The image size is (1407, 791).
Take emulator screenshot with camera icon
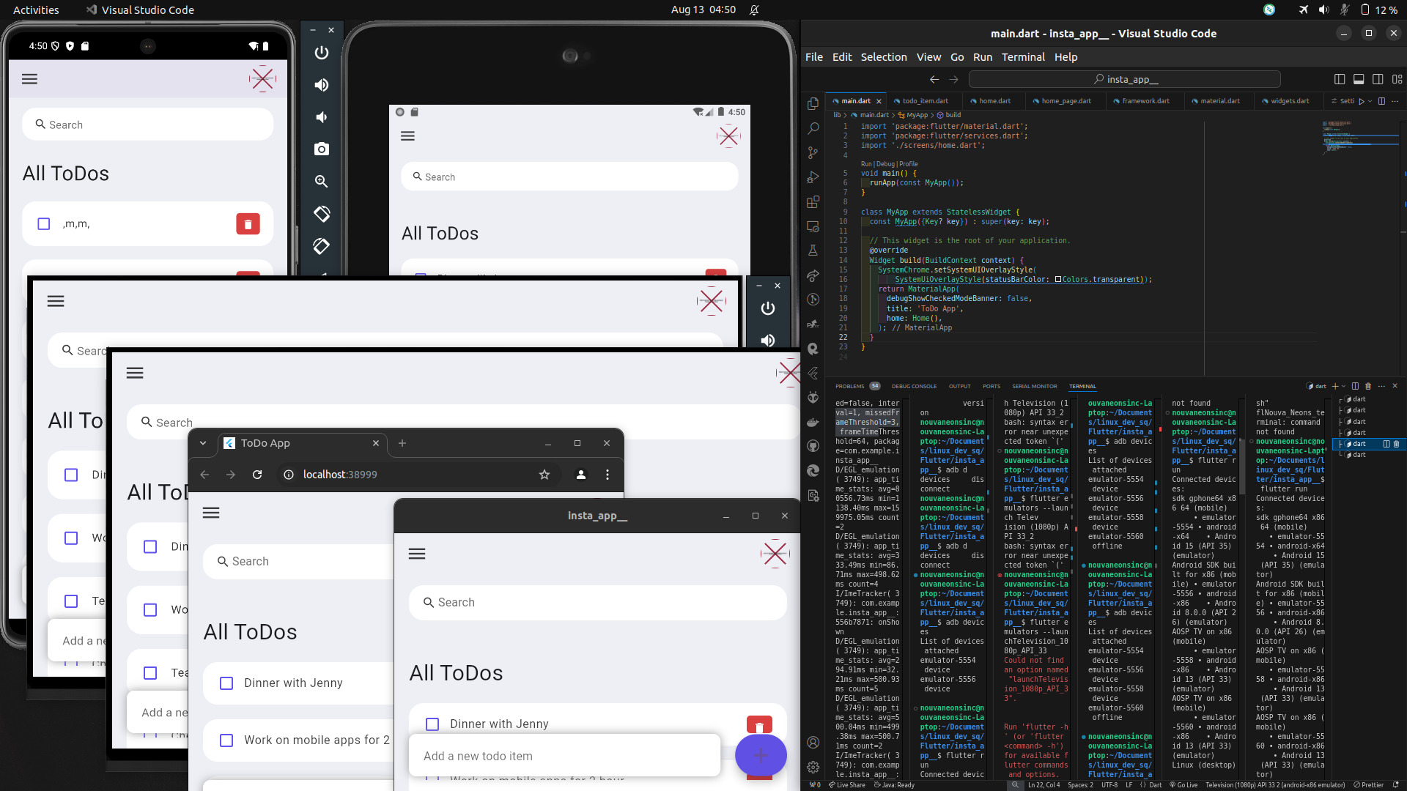click(x=321, y=149)
